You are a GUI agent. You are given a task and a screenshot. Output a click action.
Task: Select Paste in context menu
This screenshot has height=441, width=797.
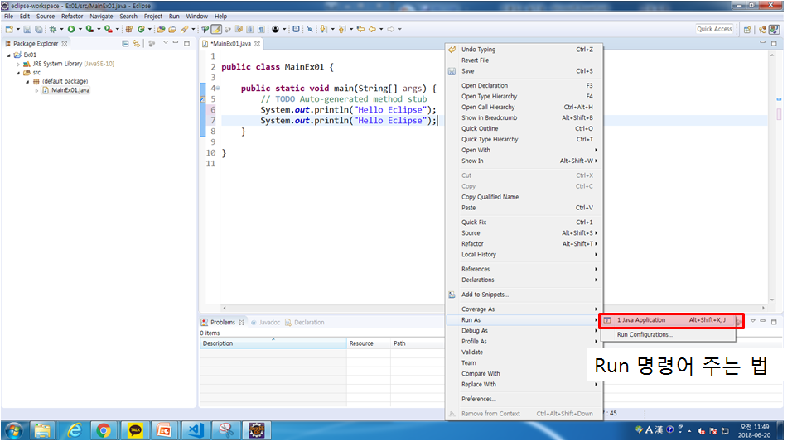point(524,208)
